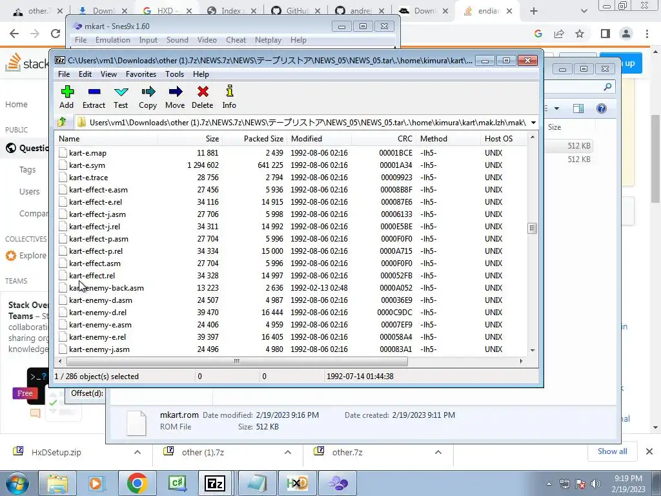
Task: Toggle Explorer preview pane icon
Action: pos(578,108)
